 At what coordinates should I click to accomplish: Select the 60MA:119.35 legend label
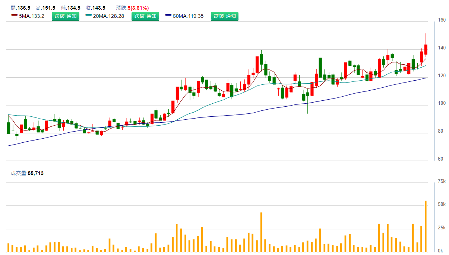pyautogui.click(x=189, y=16)
